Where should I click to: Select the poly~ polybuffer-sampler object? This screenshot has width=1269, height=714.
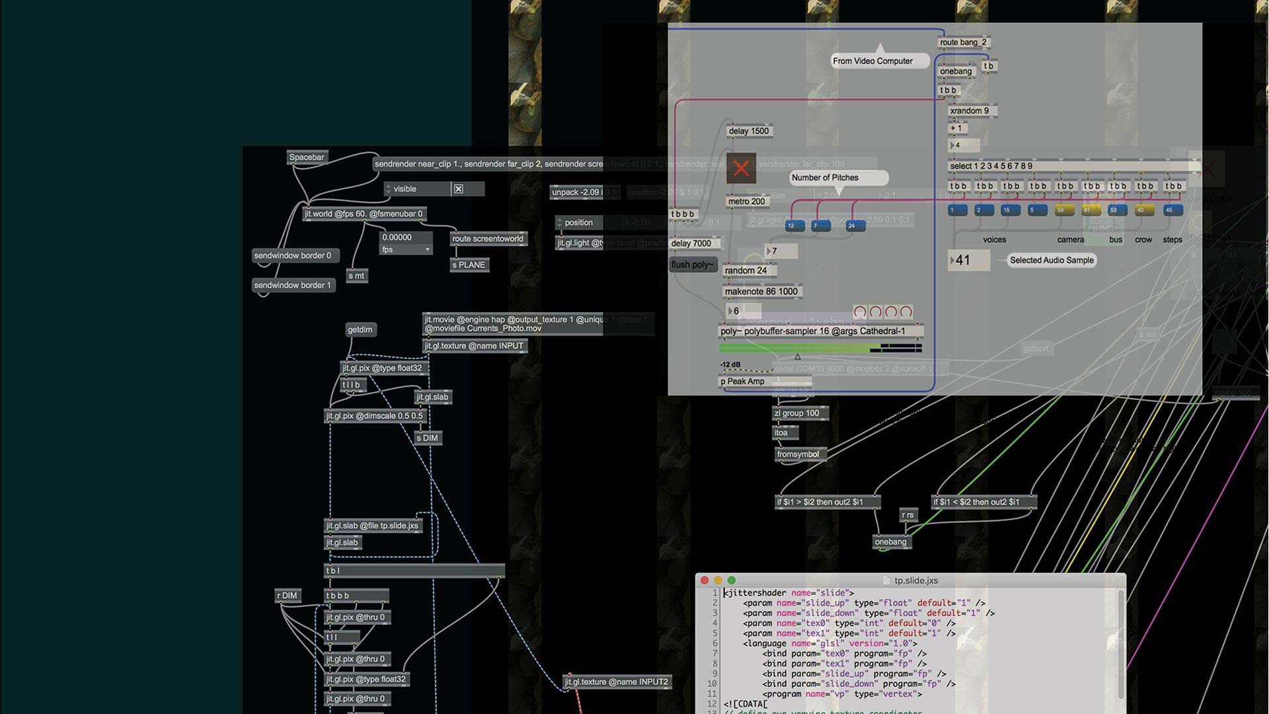pyautogui.click(x=821, y=331)
